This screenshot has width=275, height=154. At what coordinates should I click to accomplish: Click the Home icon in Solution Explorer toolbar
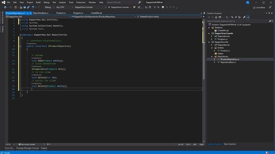(216, 17)
